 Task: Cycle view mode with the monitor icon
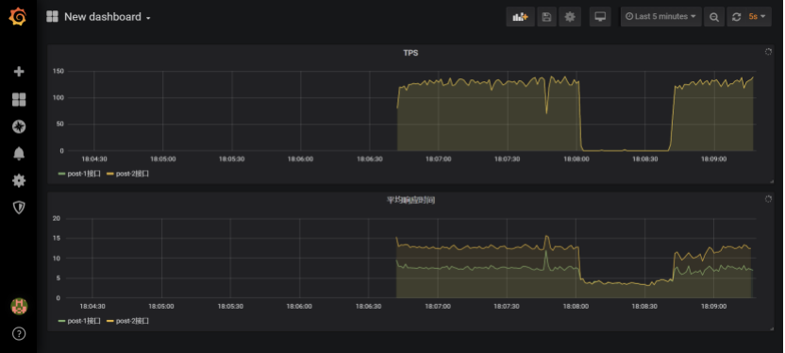pos(600,17)
